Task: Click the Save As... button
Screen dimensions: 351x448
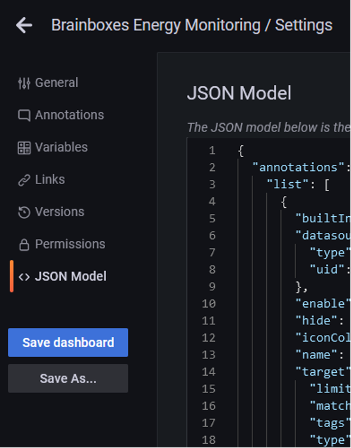Action: (68, 378)
